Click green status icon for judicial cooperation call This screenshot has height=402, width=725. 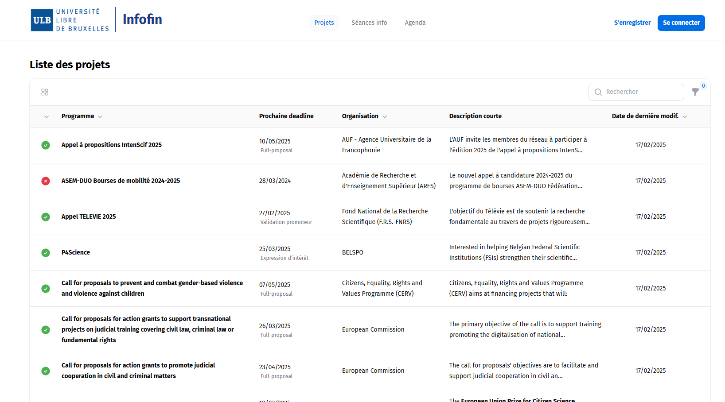click(46, 371)
